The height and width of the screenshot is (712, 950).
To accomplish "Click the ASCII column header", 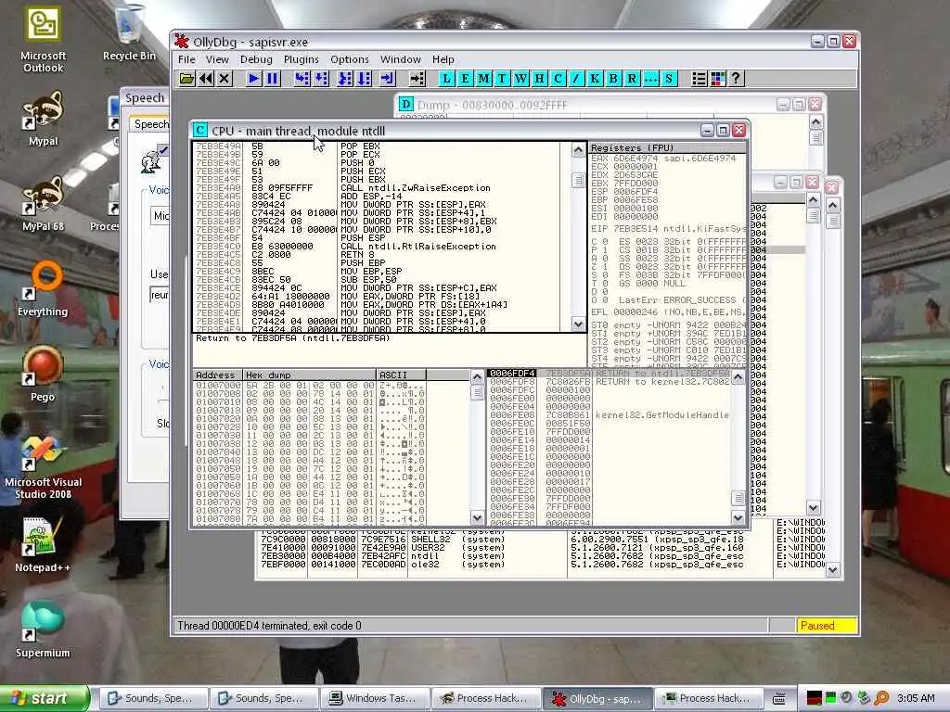I will coord(401,375).
